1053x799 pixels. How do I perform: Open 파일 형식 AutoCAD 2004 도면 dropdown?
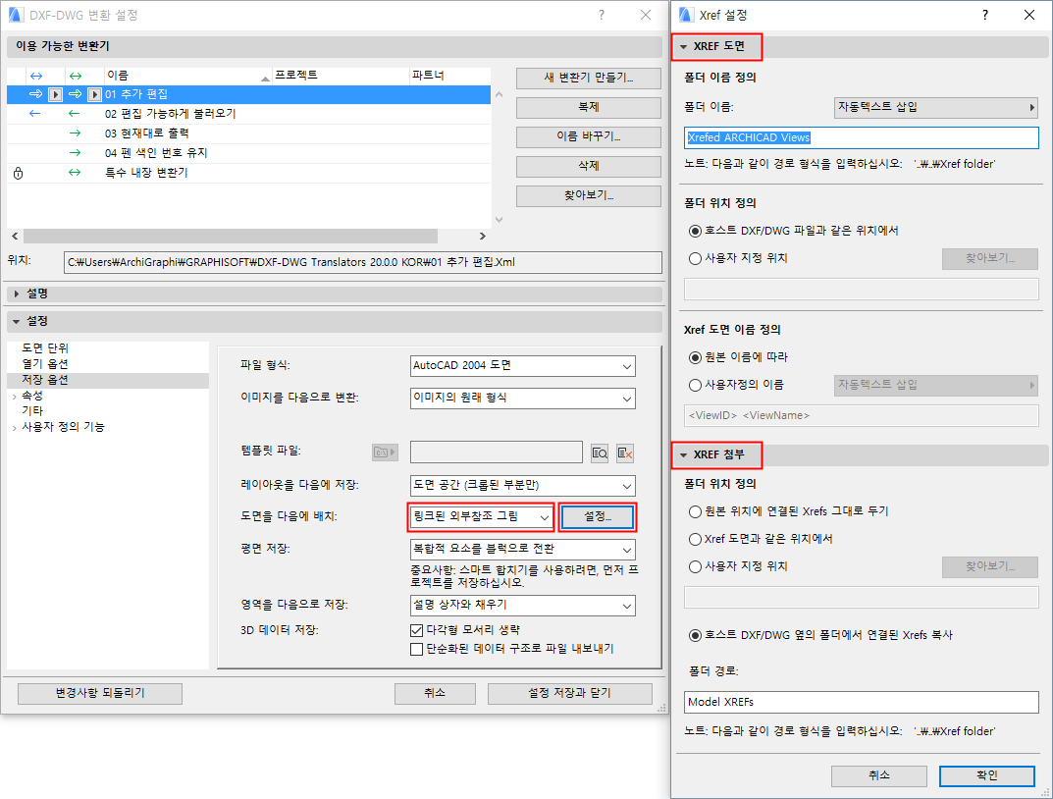point(522,366)
